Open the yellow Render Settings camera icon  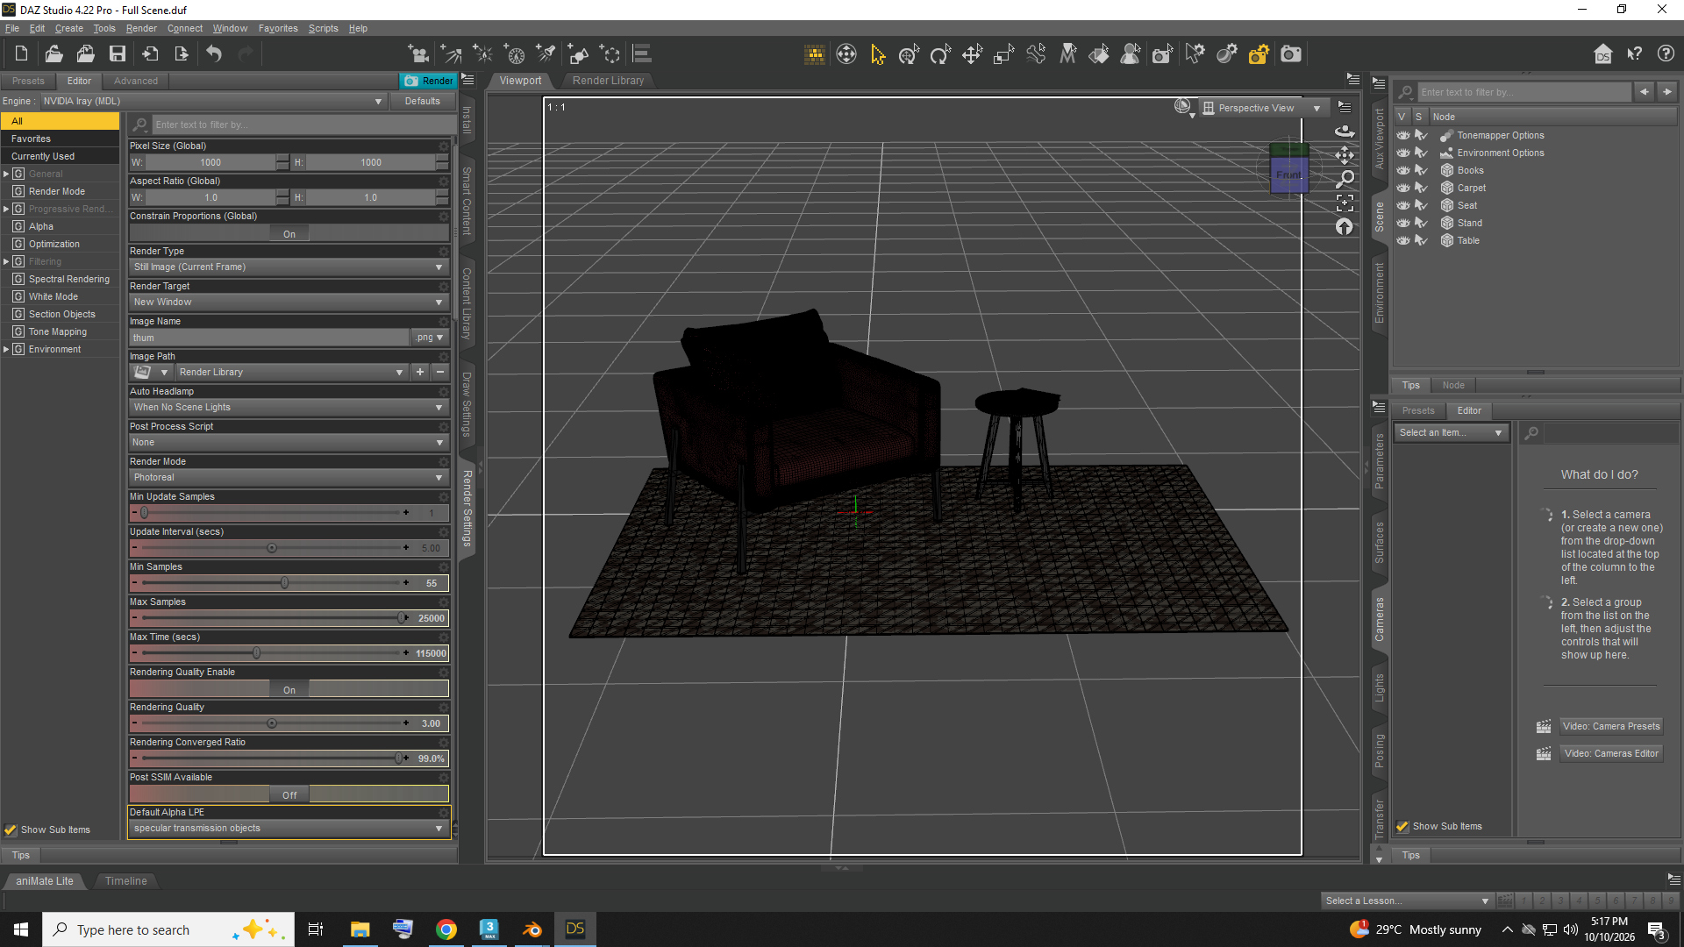click(1259, 54)
